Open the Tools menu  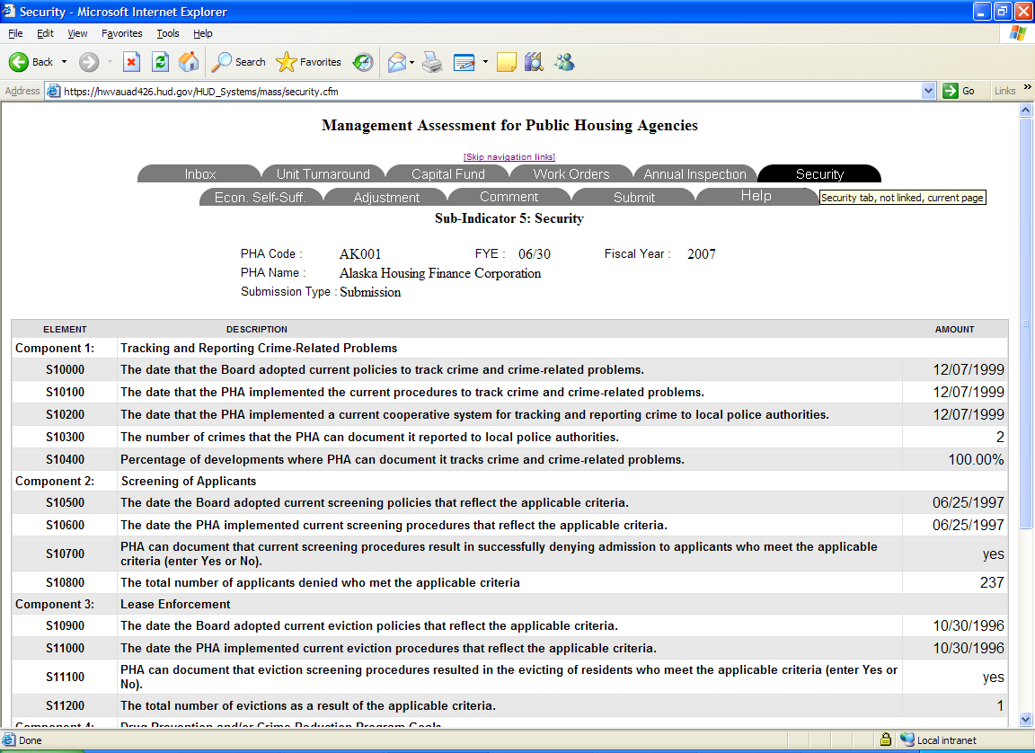(x=168, y=33)
